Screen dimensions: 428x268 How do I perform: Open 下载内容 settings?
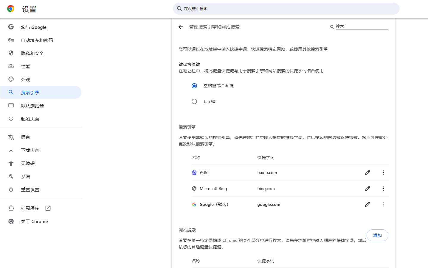point(41,150)
